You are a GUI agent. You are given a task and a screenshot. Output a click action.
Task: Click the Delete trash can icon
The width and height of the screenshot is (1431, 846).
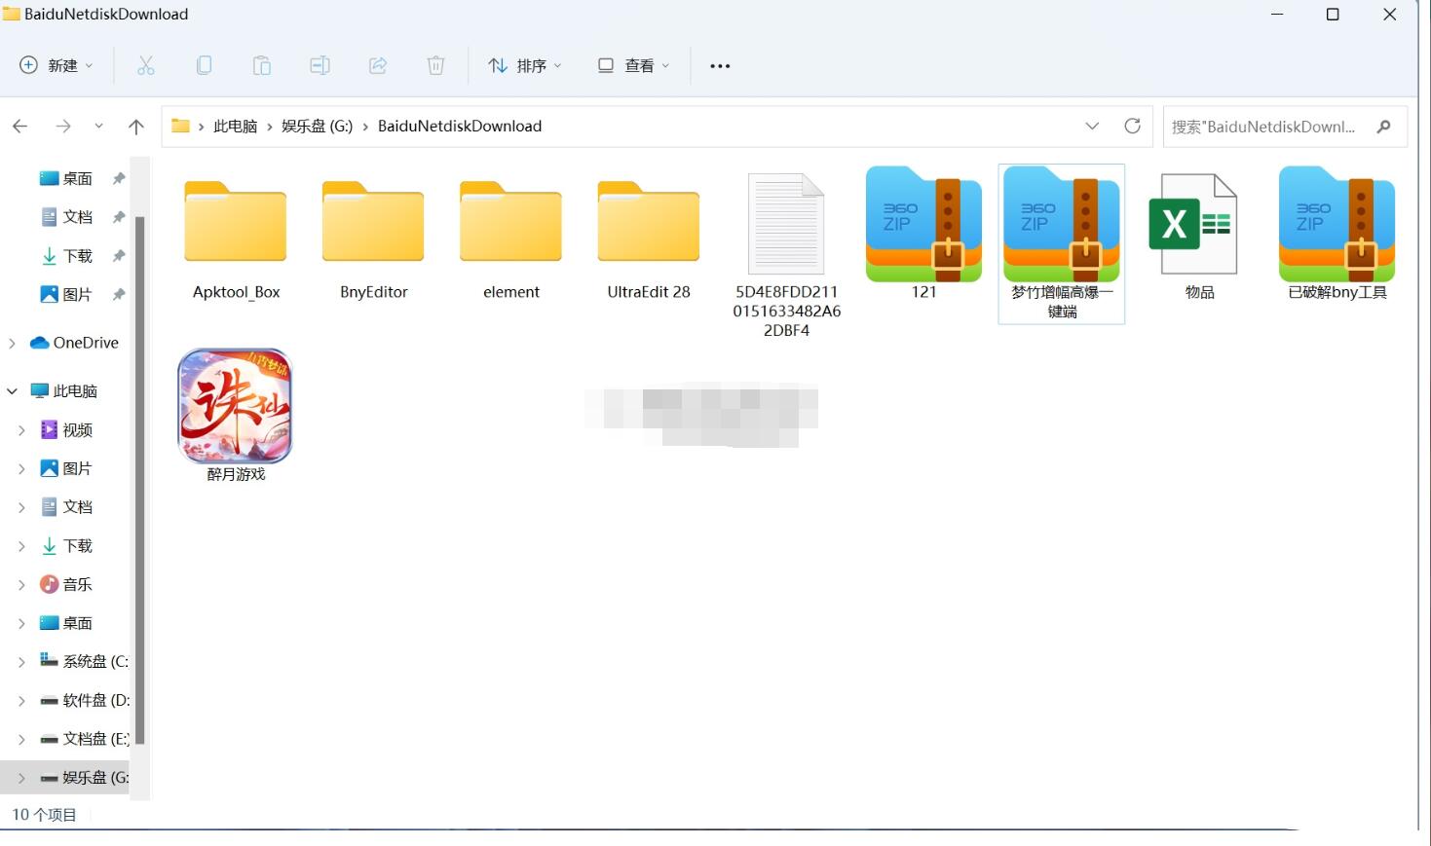coord(435,65)
